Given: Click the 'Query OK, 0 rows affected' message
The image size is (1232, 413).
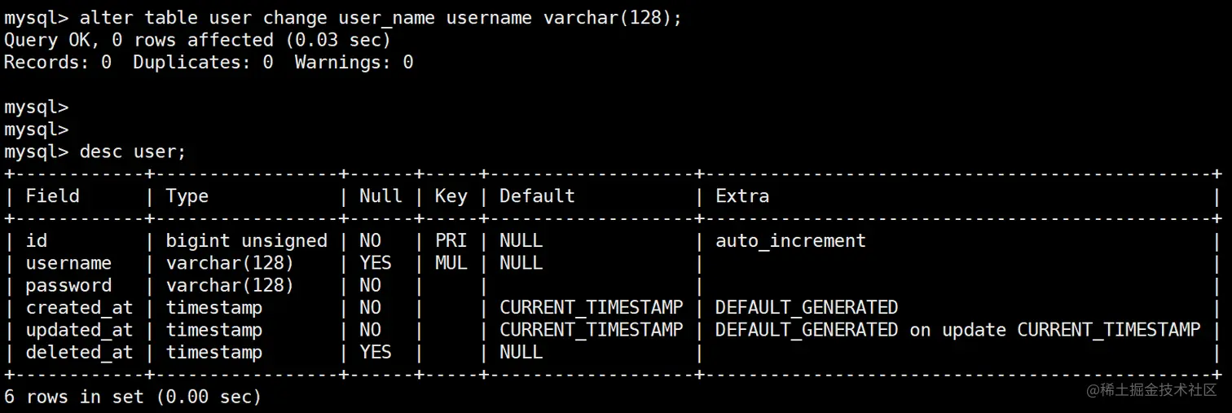Looking at the screenshot, I should (x=197, y=40).
